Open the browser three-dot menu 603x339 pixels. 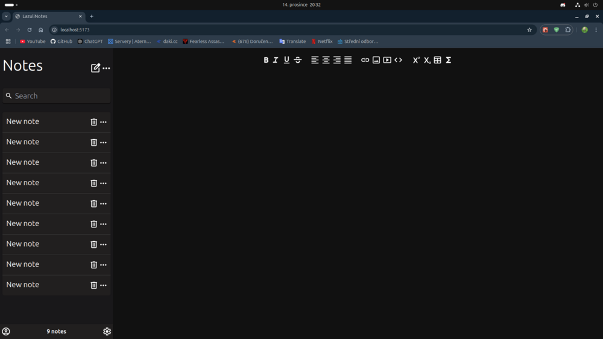[596, 30]
